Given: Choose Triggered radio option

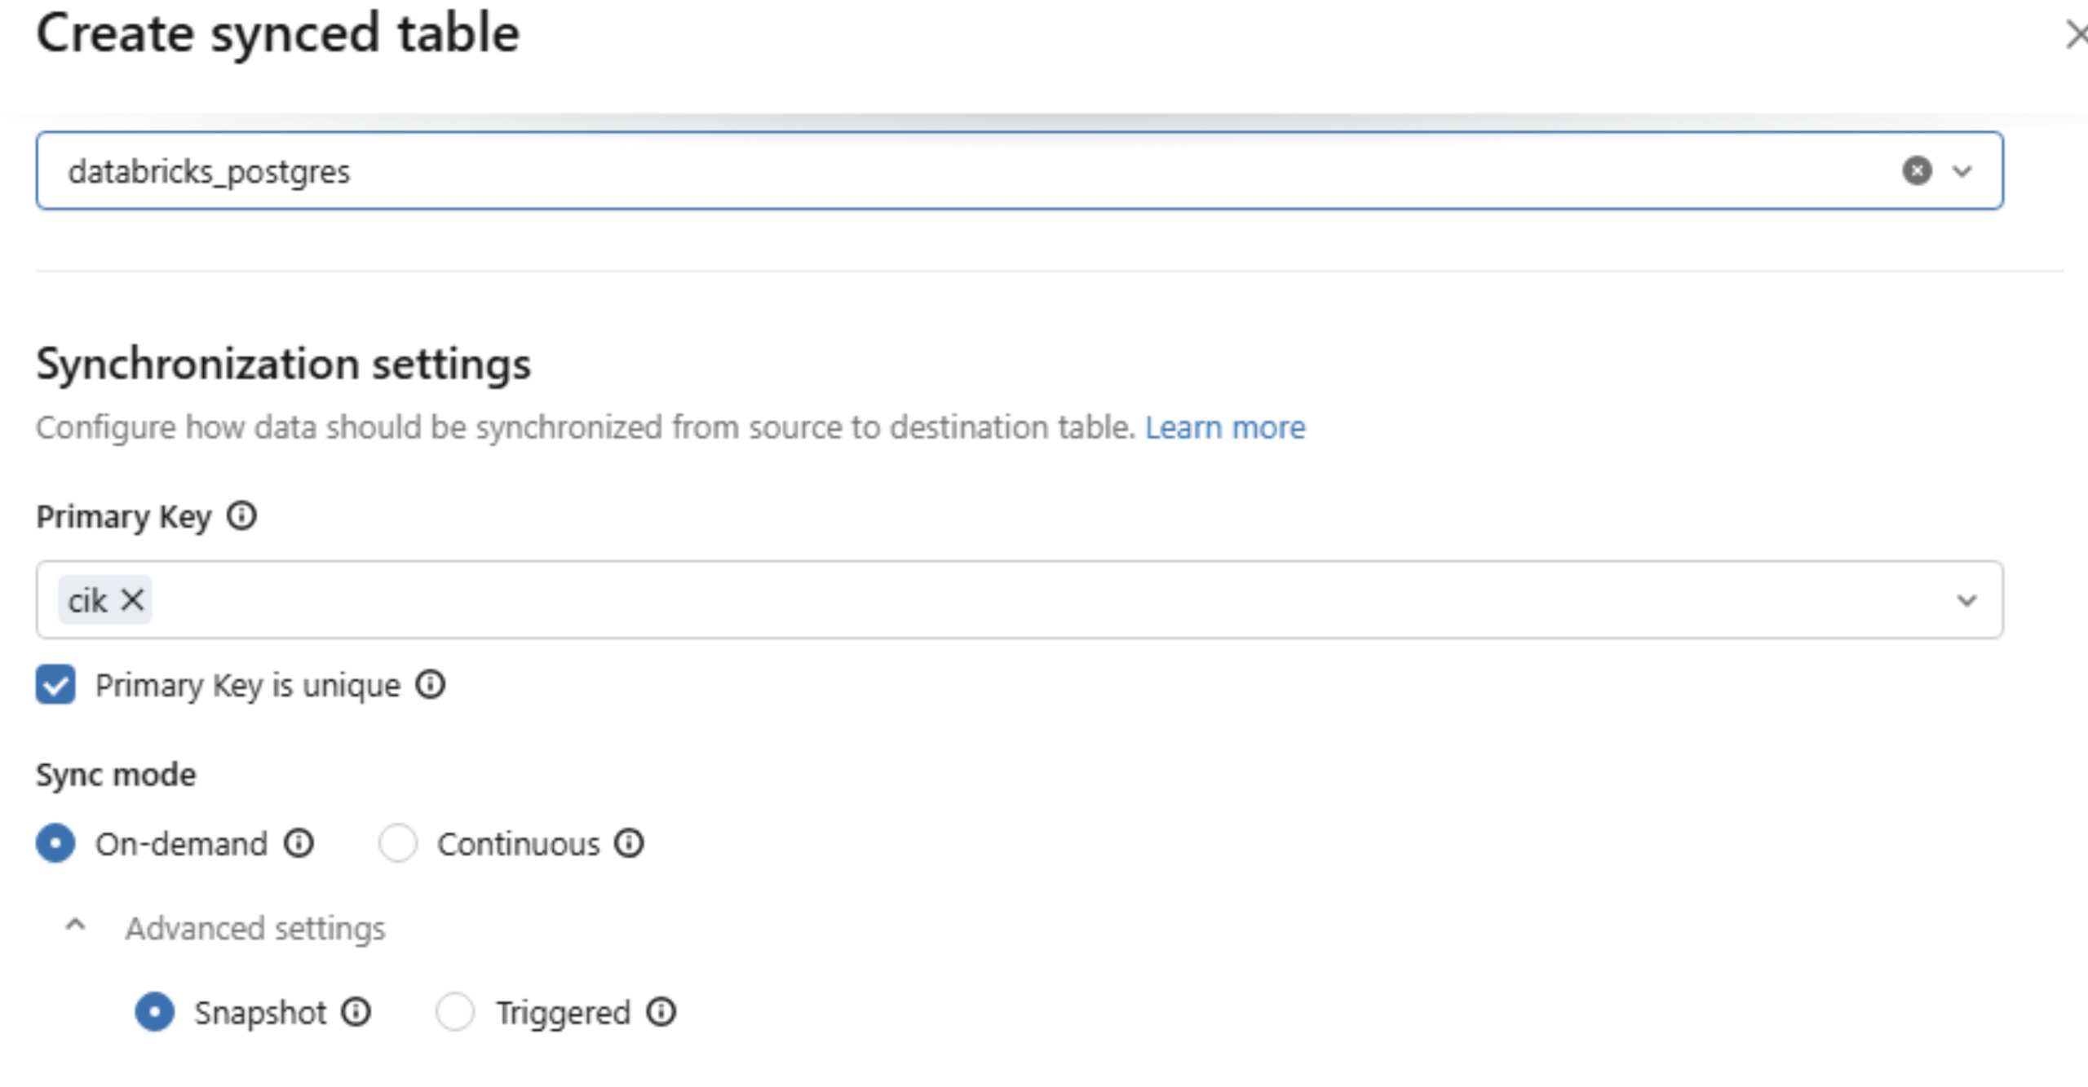Looking at the screenshot, I should (x=454, y=1012).
